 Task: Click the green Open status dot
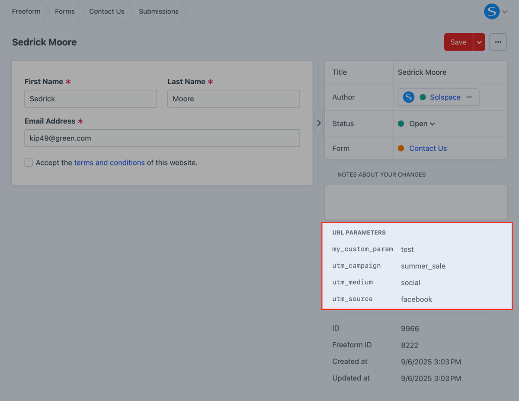401,124
